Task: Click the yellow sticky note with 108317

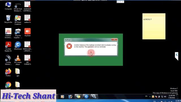Action: coord(154,26)
